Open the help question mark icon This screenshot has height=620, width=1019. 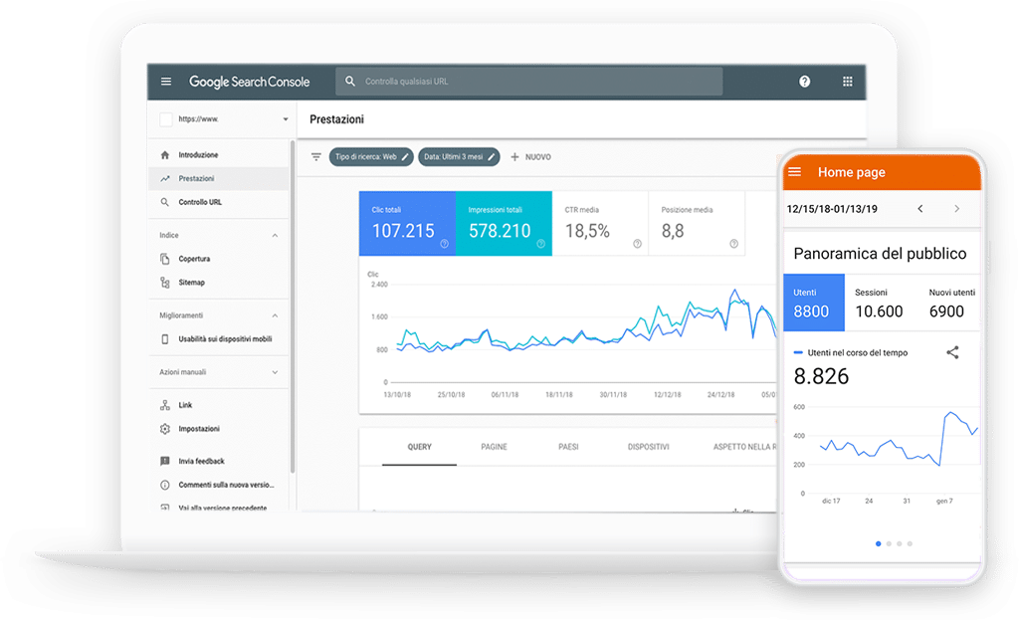[x=804, y=82]
